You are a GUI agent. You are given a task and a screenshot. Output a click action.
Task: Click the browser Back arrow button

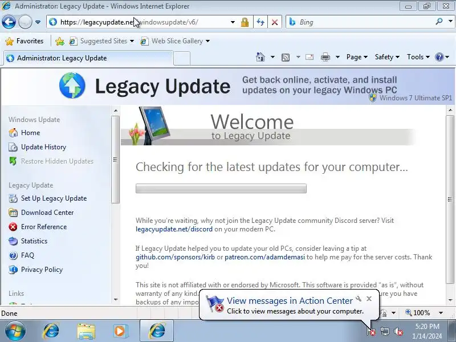[9, 22]
